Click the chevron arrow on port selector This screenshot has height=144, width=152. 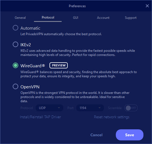pyautogui.click(x=99, y=108)
